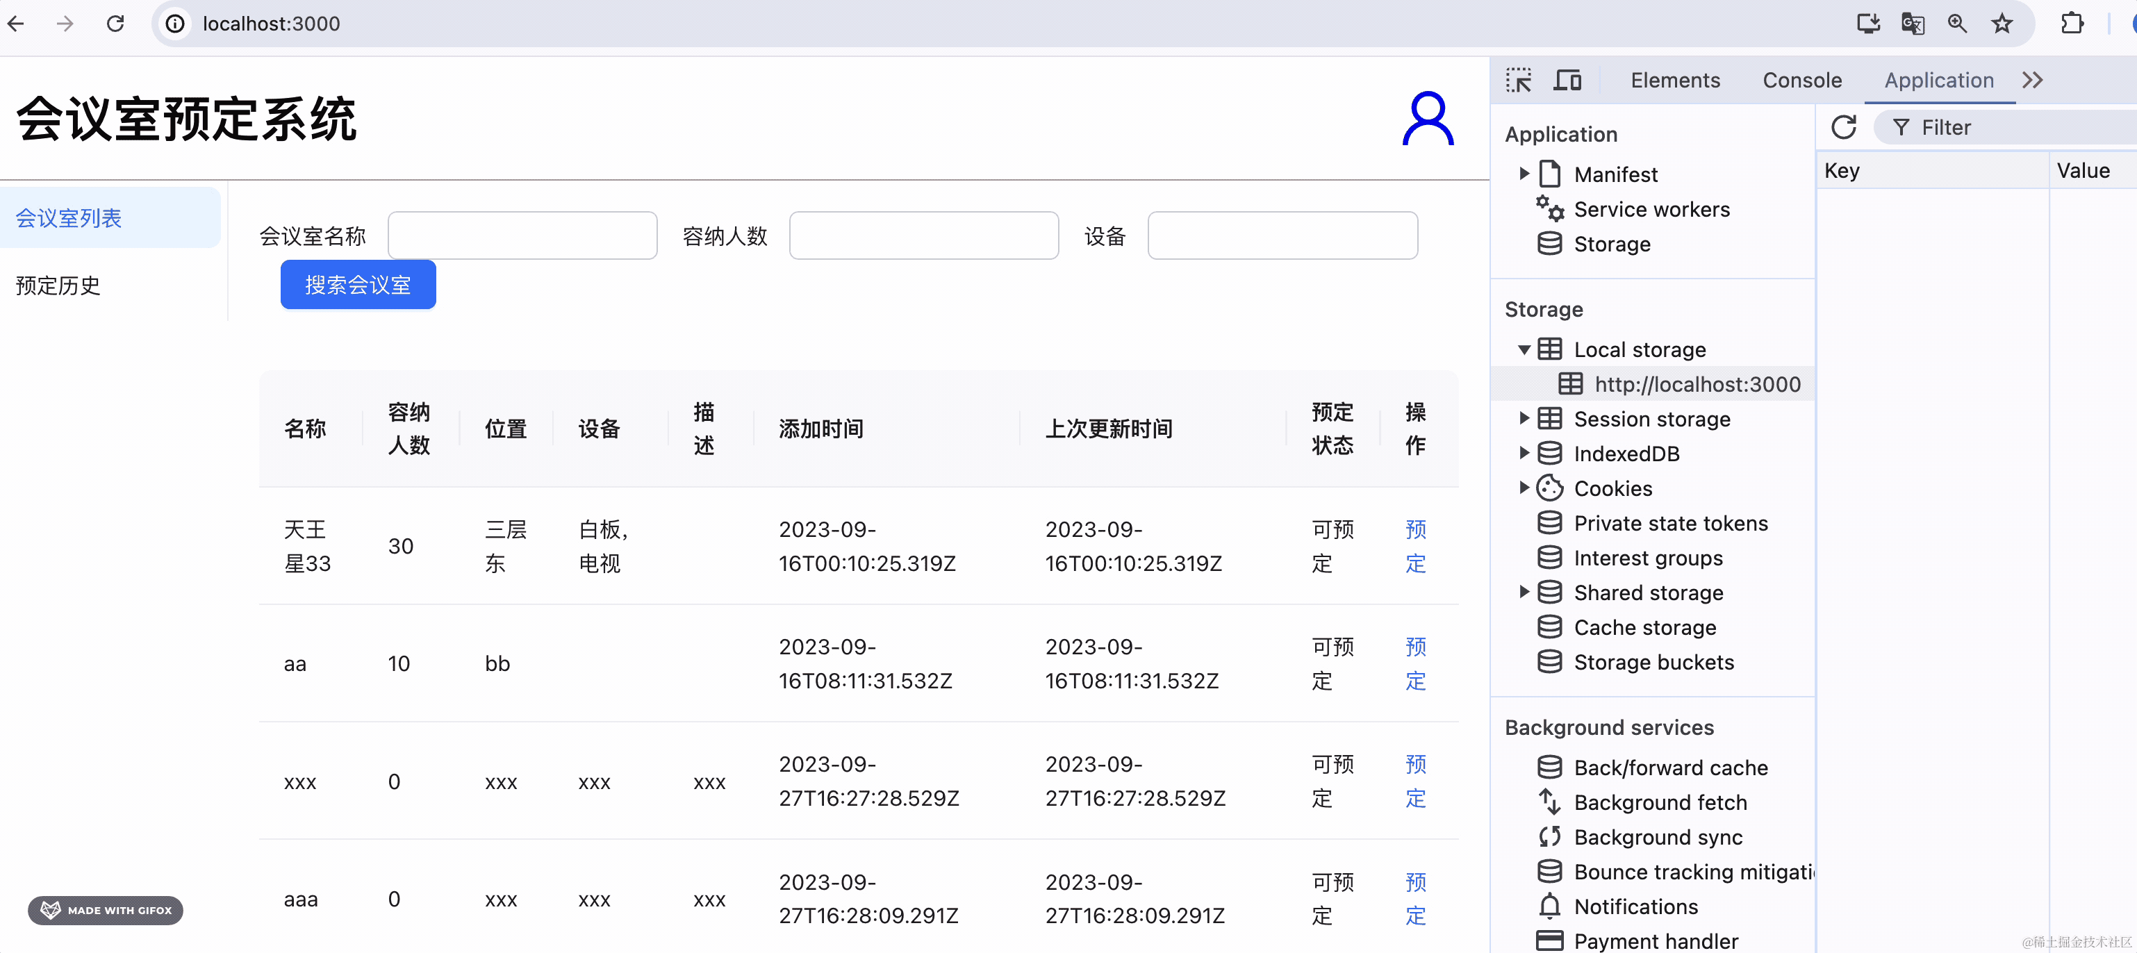
Task: Show more DevTools tabs chevron
Action: 2033,81
